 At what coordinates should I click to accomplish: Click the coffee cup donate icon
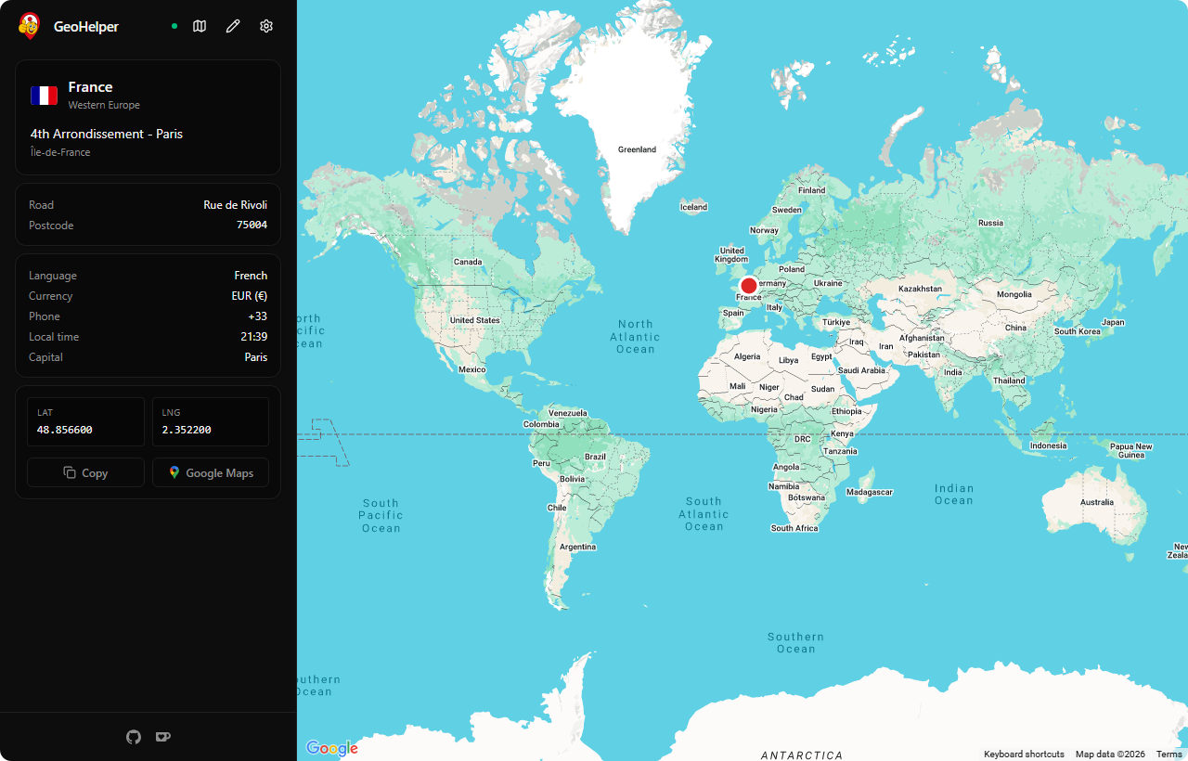[x=163, y=737]
